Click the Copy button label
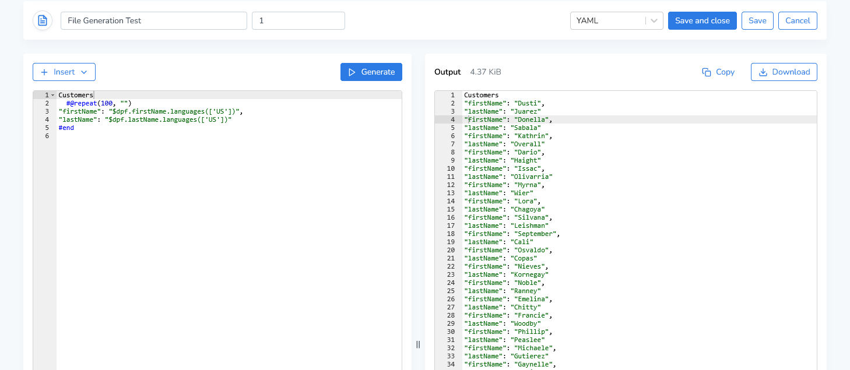The width and height of the screenshot is (850, 370). (725, 72)
